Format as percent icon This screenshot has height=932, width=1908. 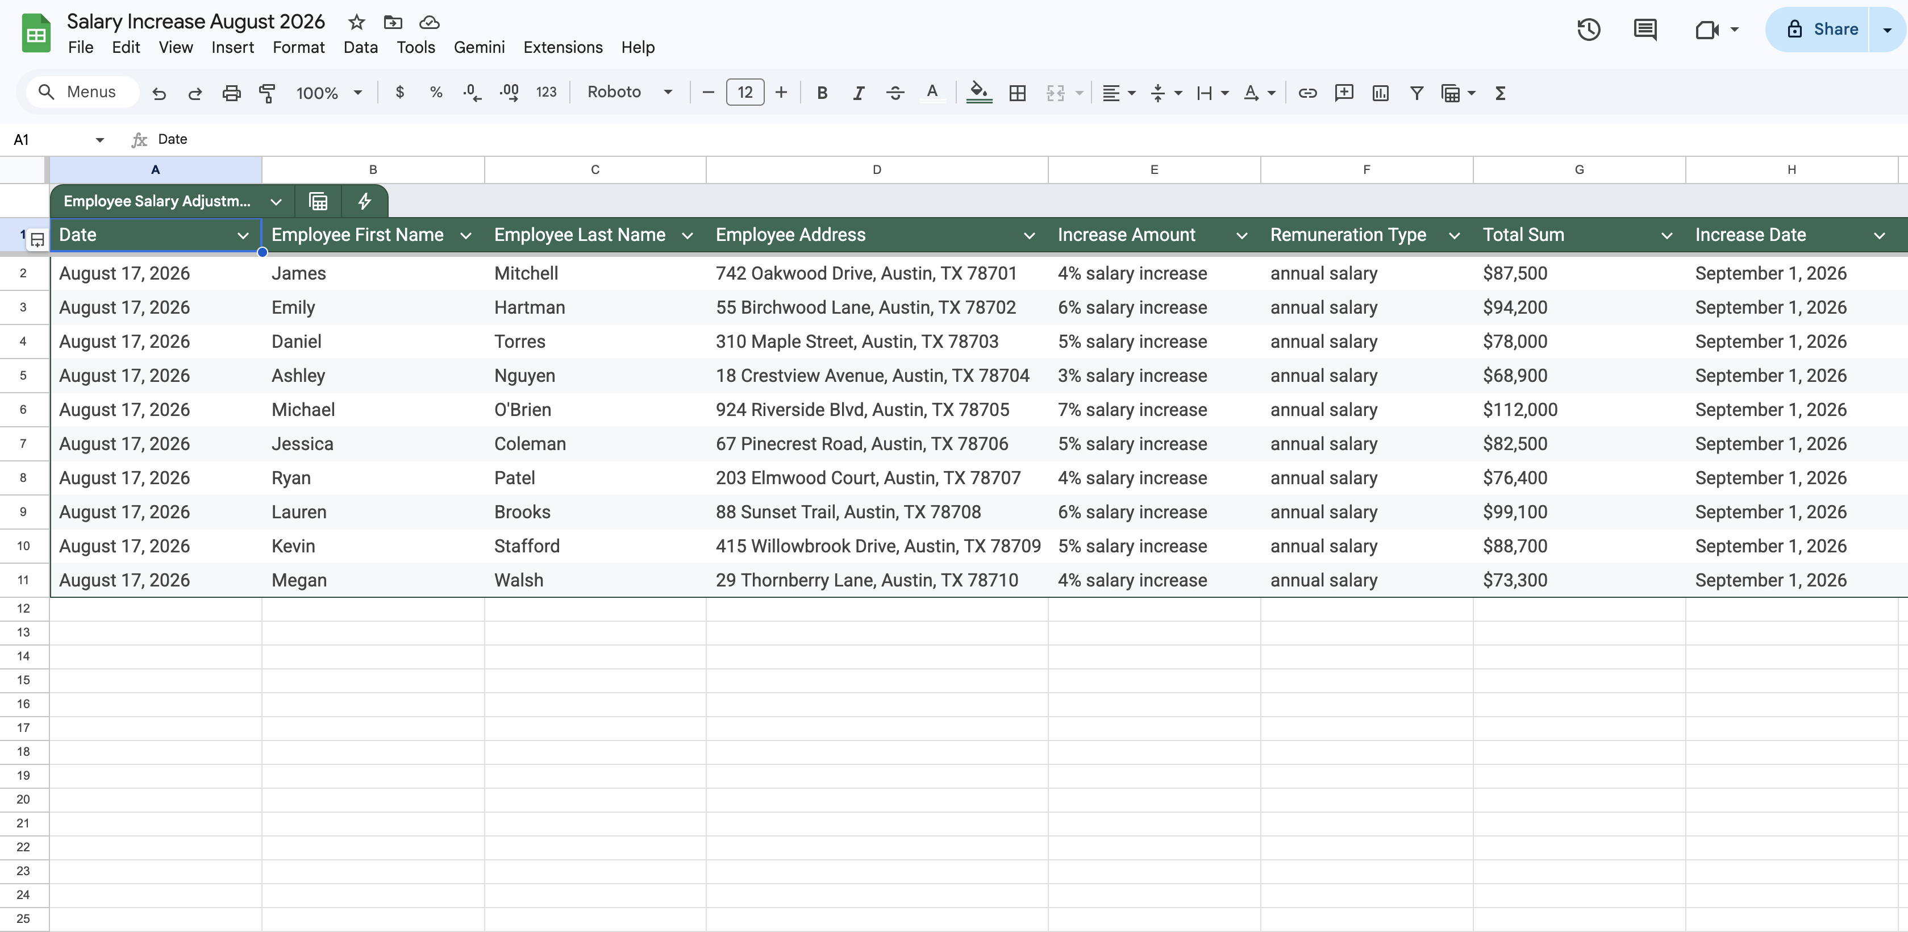[436, 92]
